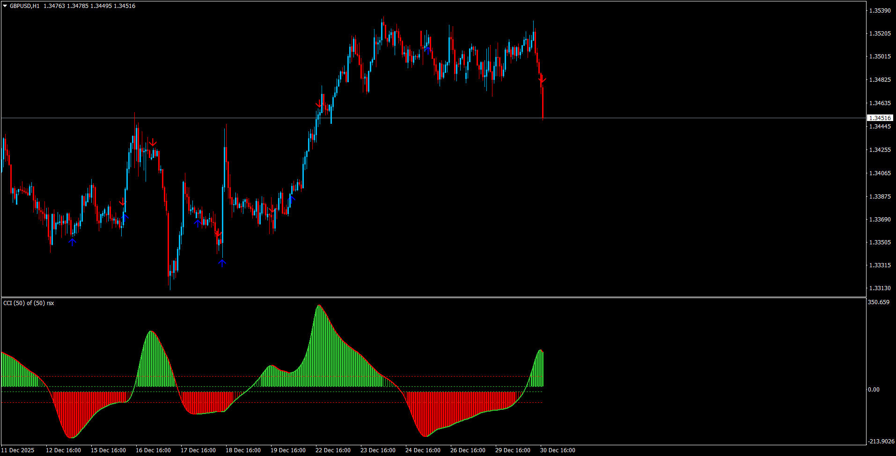Click the 23 Dec 16:00 time label
Viewport: 896px width, 456px height.
pos(378,450)
